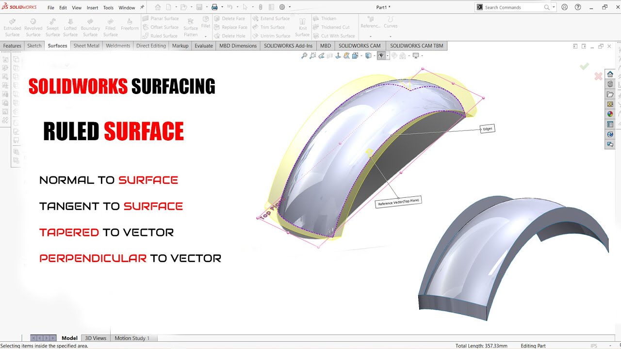Collapse the left panel with the arrow icon

tap(575, 46)
